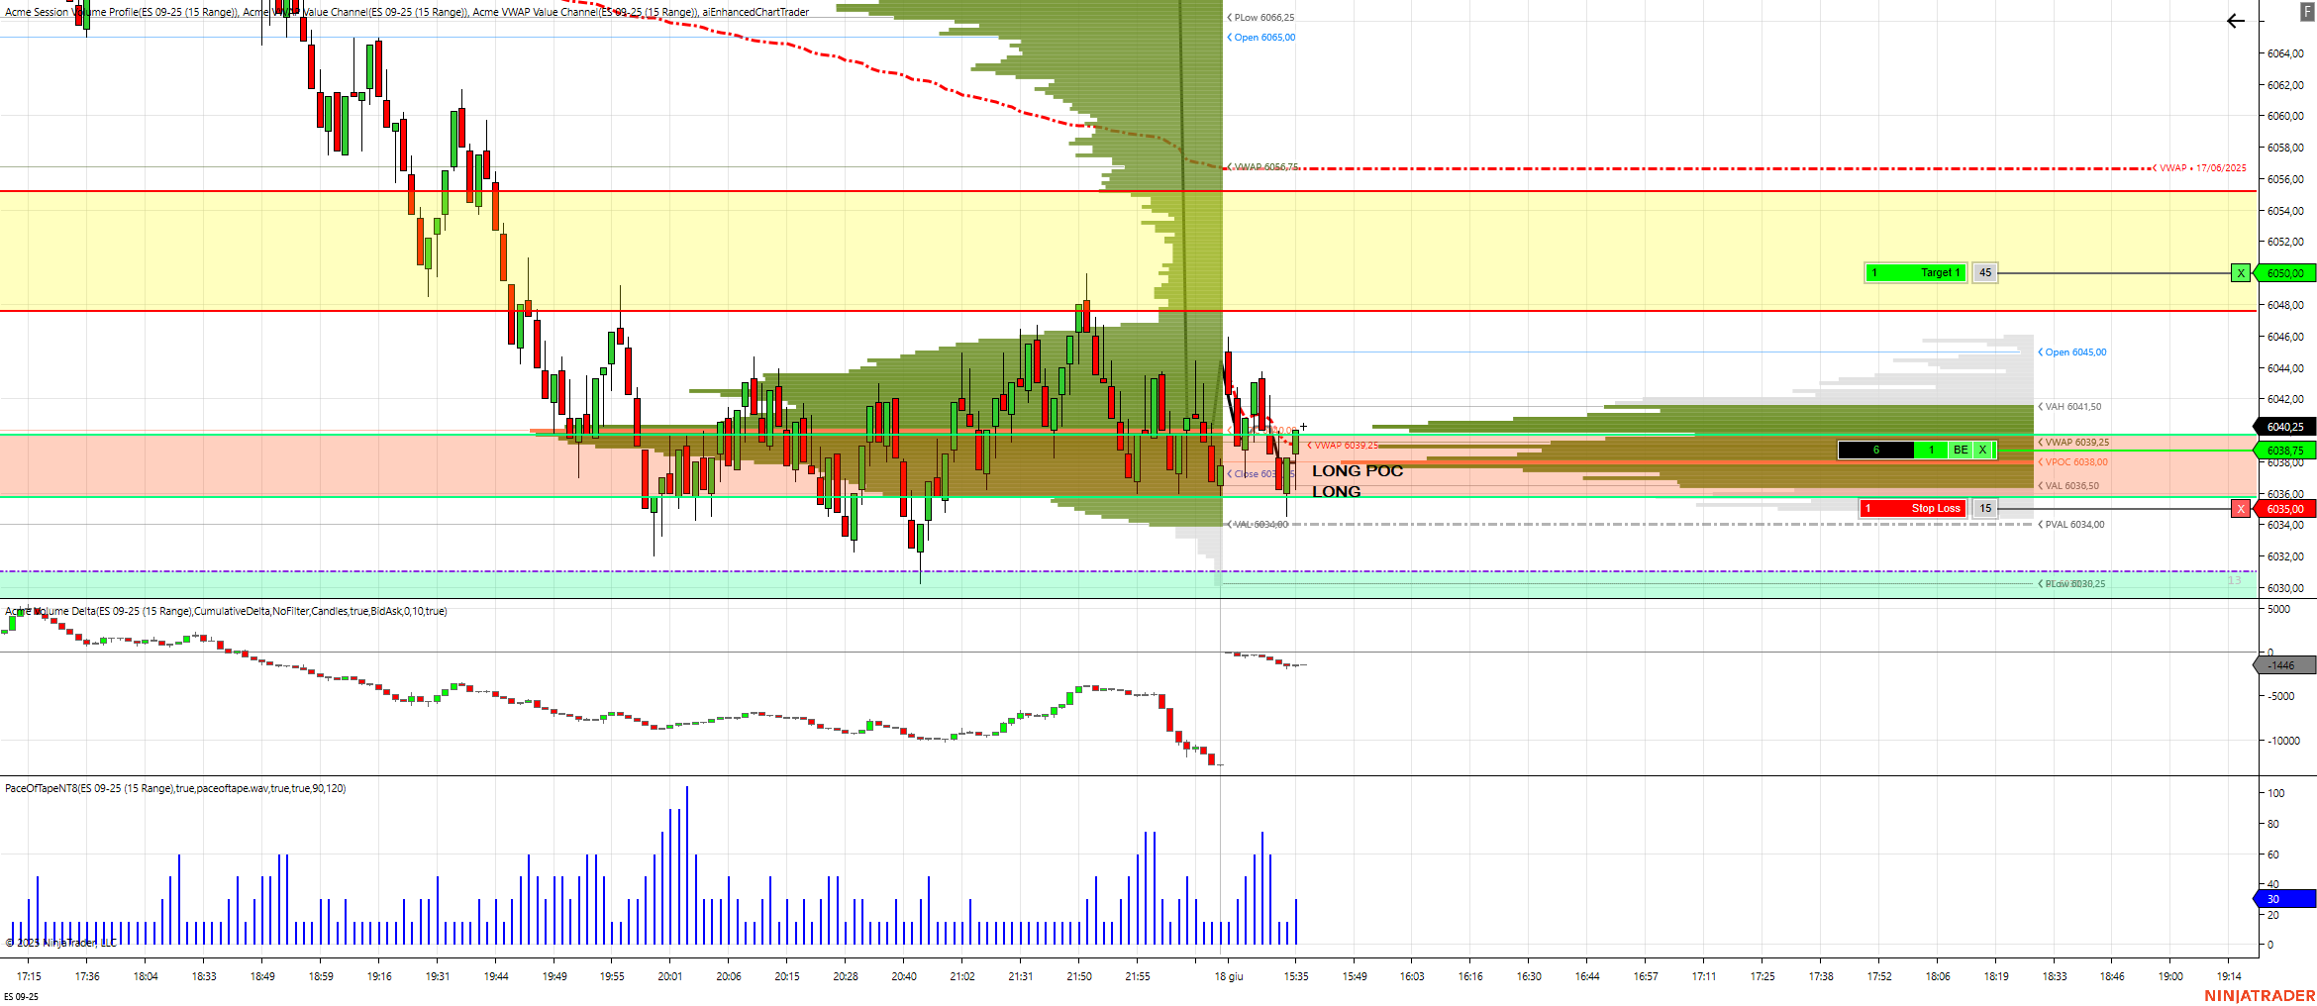Click the 45 ticks box beside Target 1

tap(1985, 273)
